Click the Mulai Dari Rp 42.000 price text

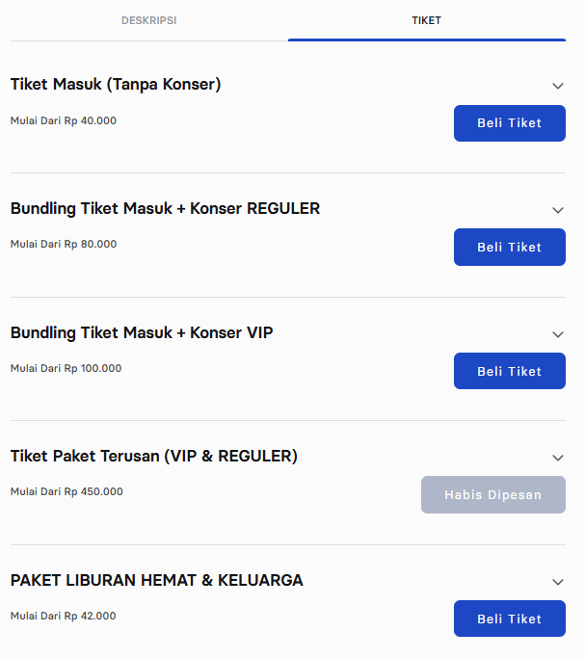click(64, 617)
